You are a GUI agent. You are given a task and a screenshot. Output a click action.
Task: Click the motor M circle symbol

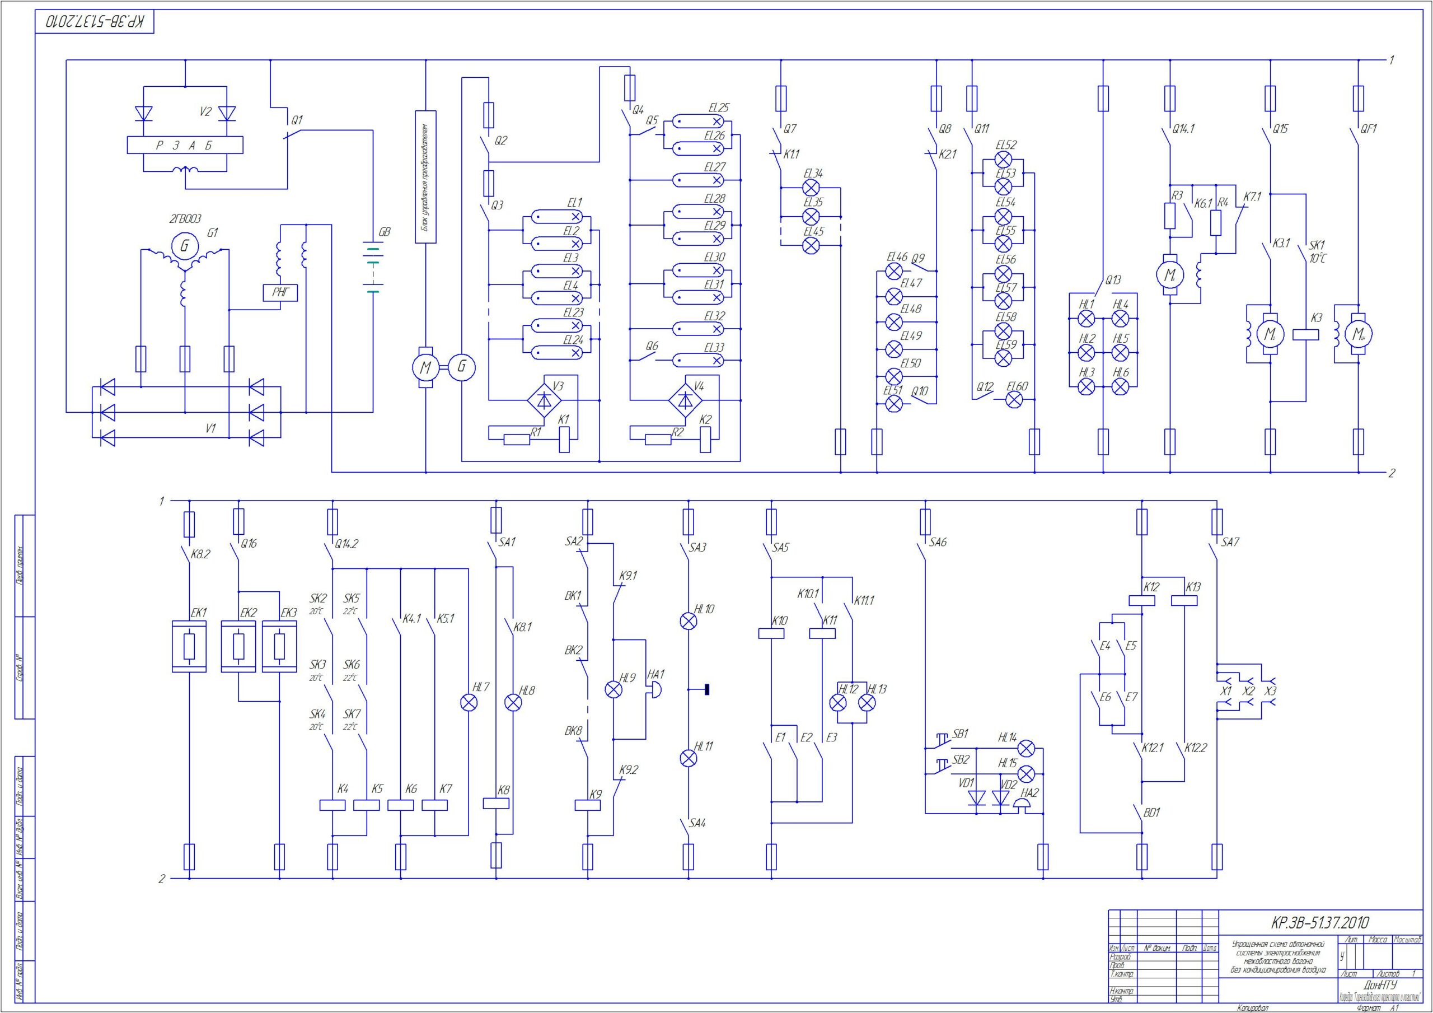tap(425, 367)
